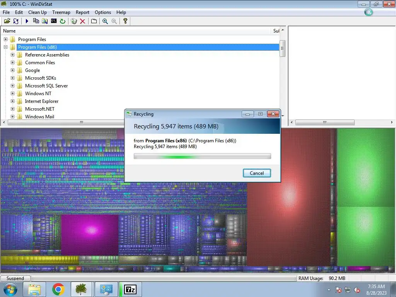
Task: Expand the Common Files node
Action: click(x=12, y=62)
